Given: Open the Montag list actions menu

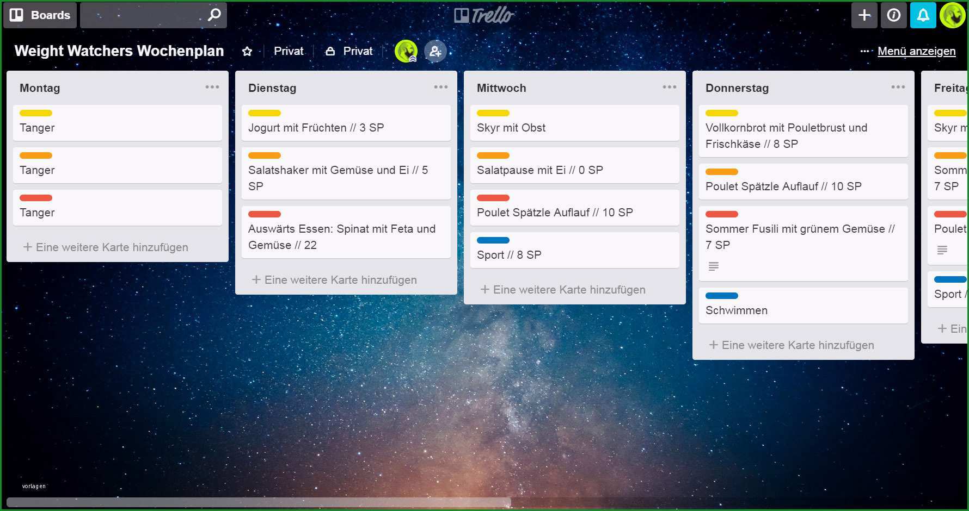Looking at the screenshot, I should pyautogui.click(x=212, y=87).
